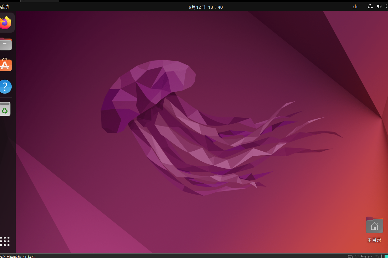
Task: Open the power menu icon in top bar
Action: coord(386,7)
